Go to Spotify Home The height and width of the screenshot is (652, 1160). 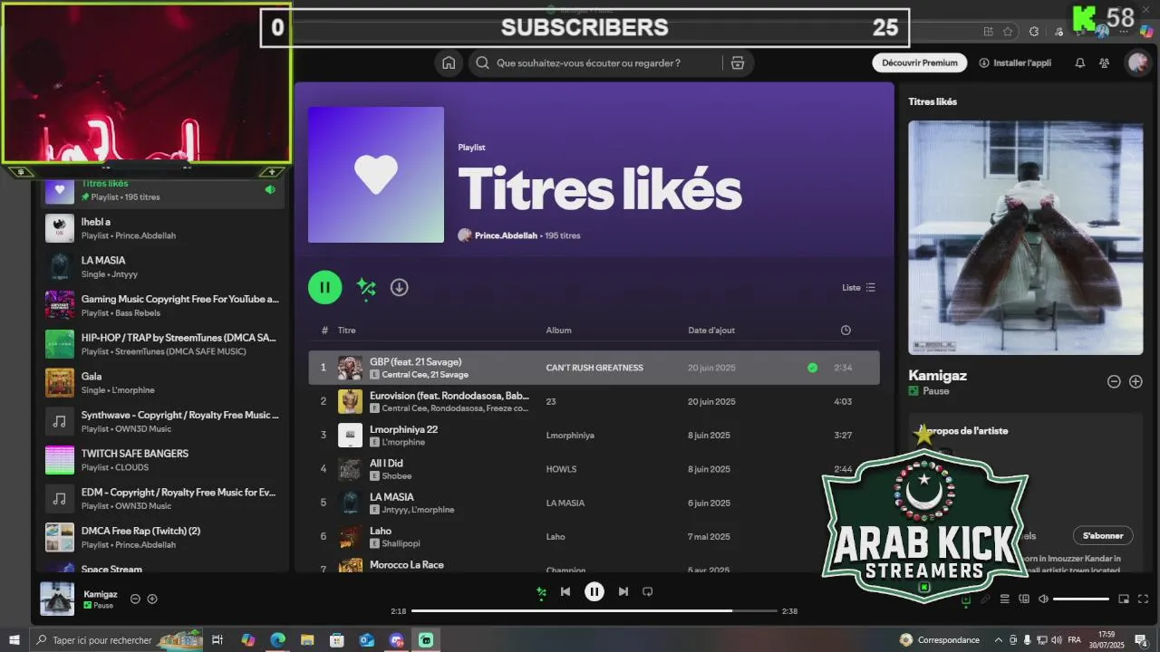coord(449,62)
